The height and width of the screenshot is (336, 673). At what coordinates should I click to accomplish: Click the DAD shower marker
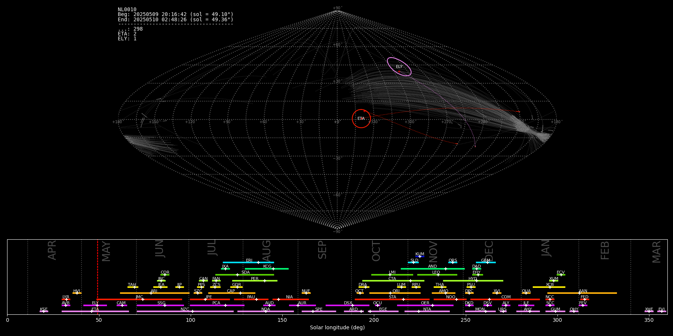tap(477, 269)
